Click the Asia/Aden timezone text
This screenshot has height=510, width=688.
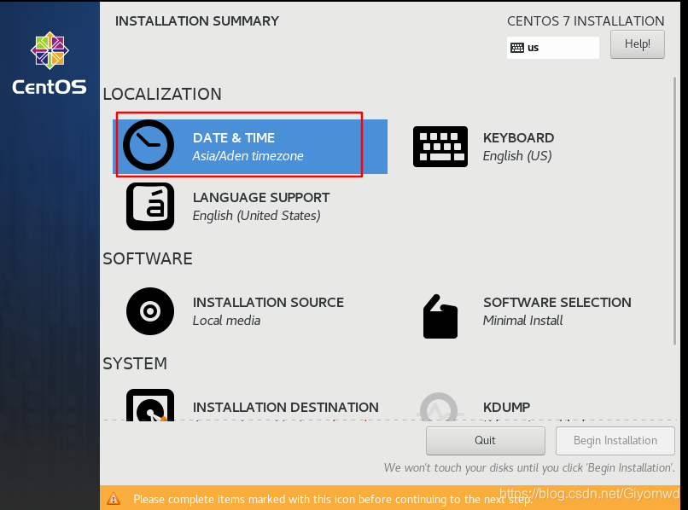click(248, 156)
